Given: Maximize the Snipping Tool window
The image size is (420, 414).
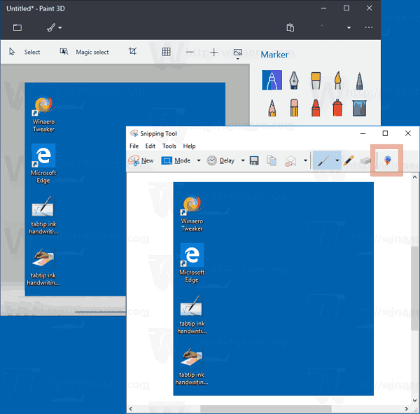Looking at the screenshot, I should pos(385,133).
